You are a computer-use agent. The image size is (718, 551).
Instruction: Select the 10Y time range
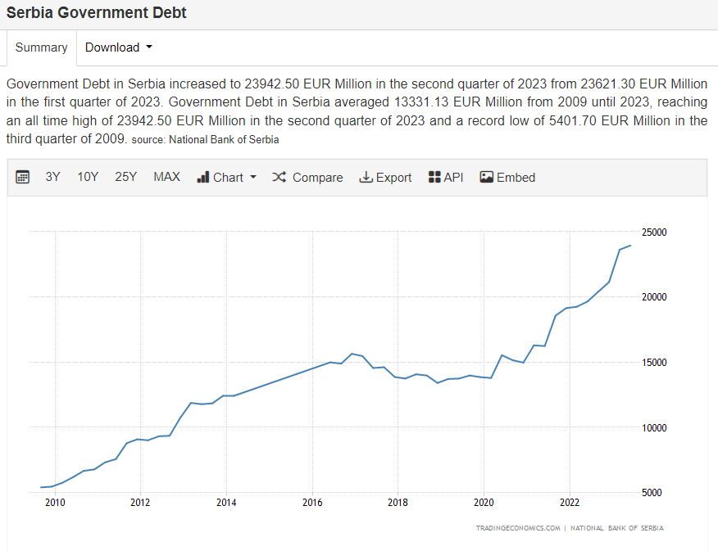88,178
